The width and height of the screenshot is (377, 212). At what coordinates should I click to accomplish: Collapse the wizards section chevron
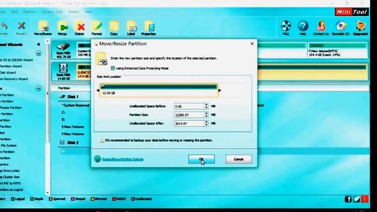pyautogui.click(x=38, y=53)
